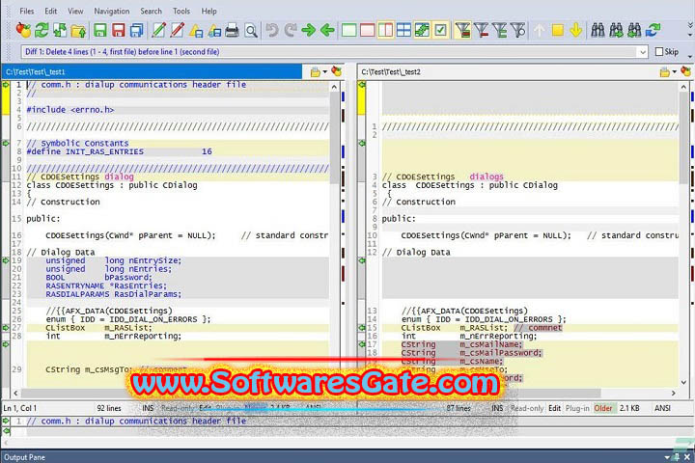Open the Files menu
The height and width of the screenshot is (463, 695).
click(27, 11)
